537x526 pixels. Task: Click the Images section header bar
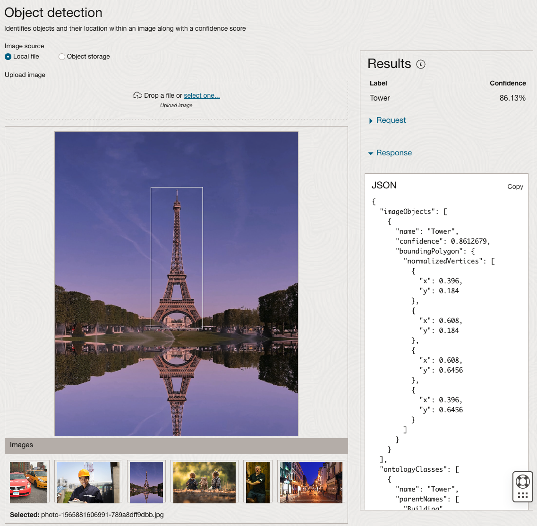click(x=176, y=445)
